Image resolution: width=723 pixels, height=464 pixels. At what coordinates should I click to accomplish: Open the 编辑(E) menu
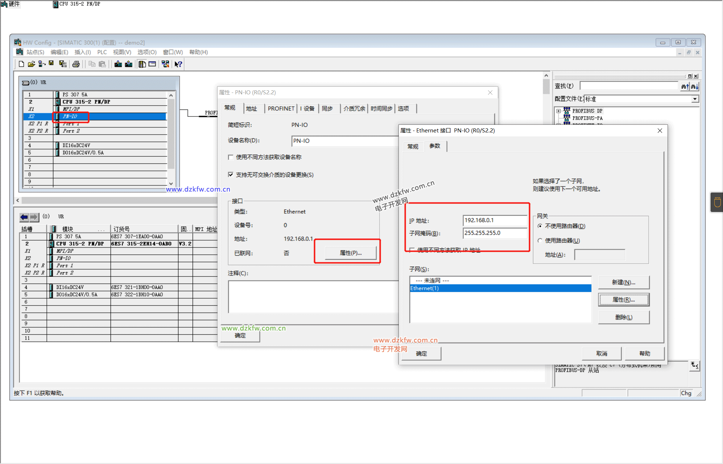click(59, 52)
